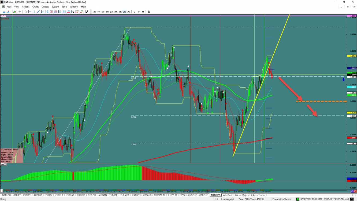Open the Tools menu
This screenshot has width=357, height=201.
point(64,7)
